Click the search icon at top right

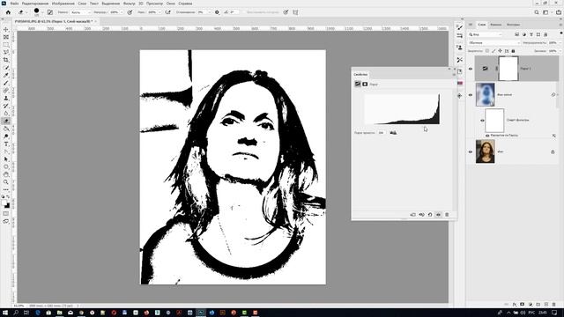point(537,12)
